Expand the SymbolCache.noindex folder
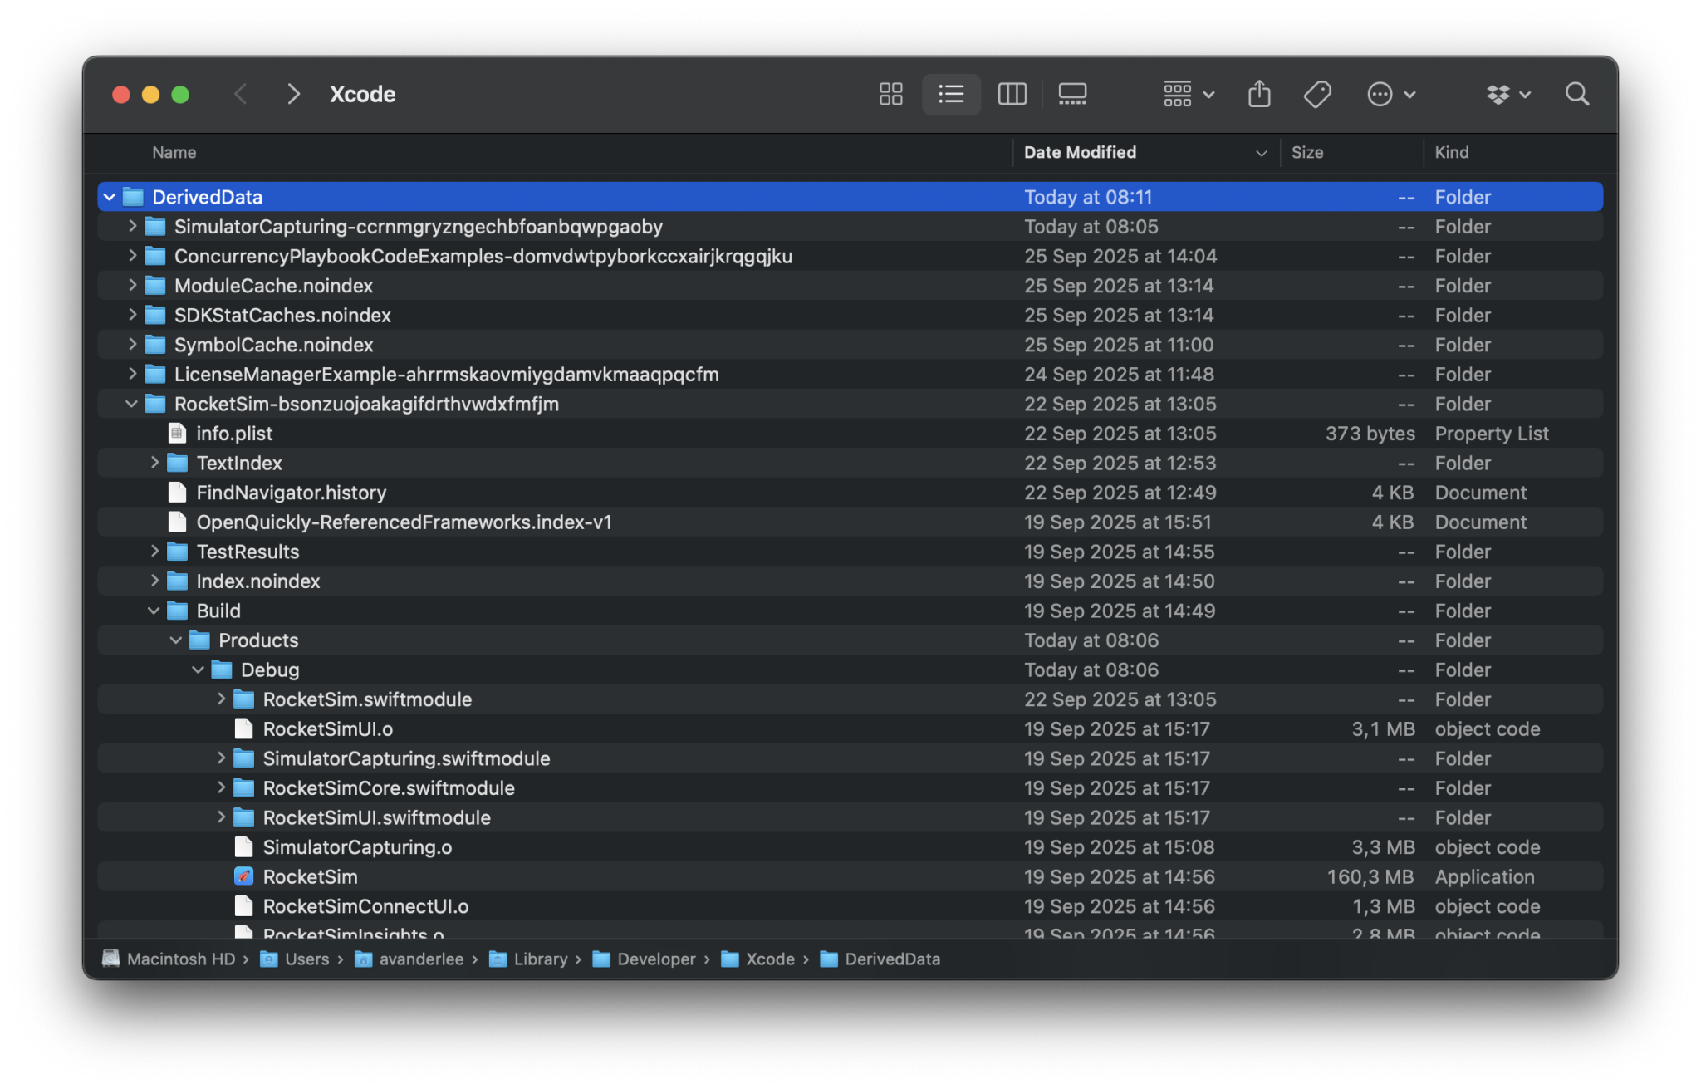 click(132, 344)
